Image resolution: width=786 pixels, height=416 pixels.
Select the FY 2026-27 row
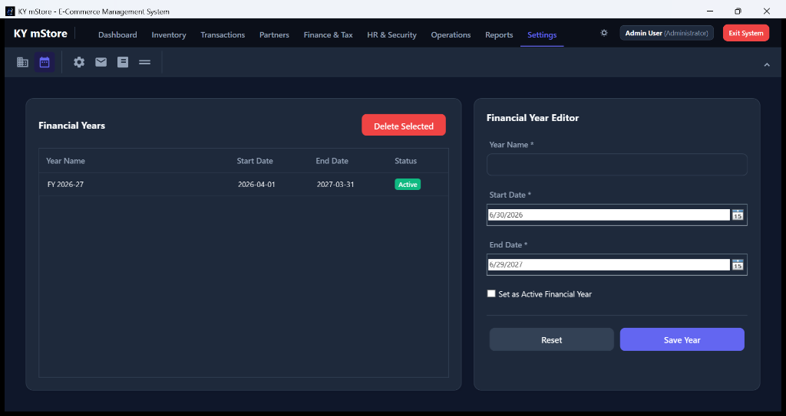[243, 184]
